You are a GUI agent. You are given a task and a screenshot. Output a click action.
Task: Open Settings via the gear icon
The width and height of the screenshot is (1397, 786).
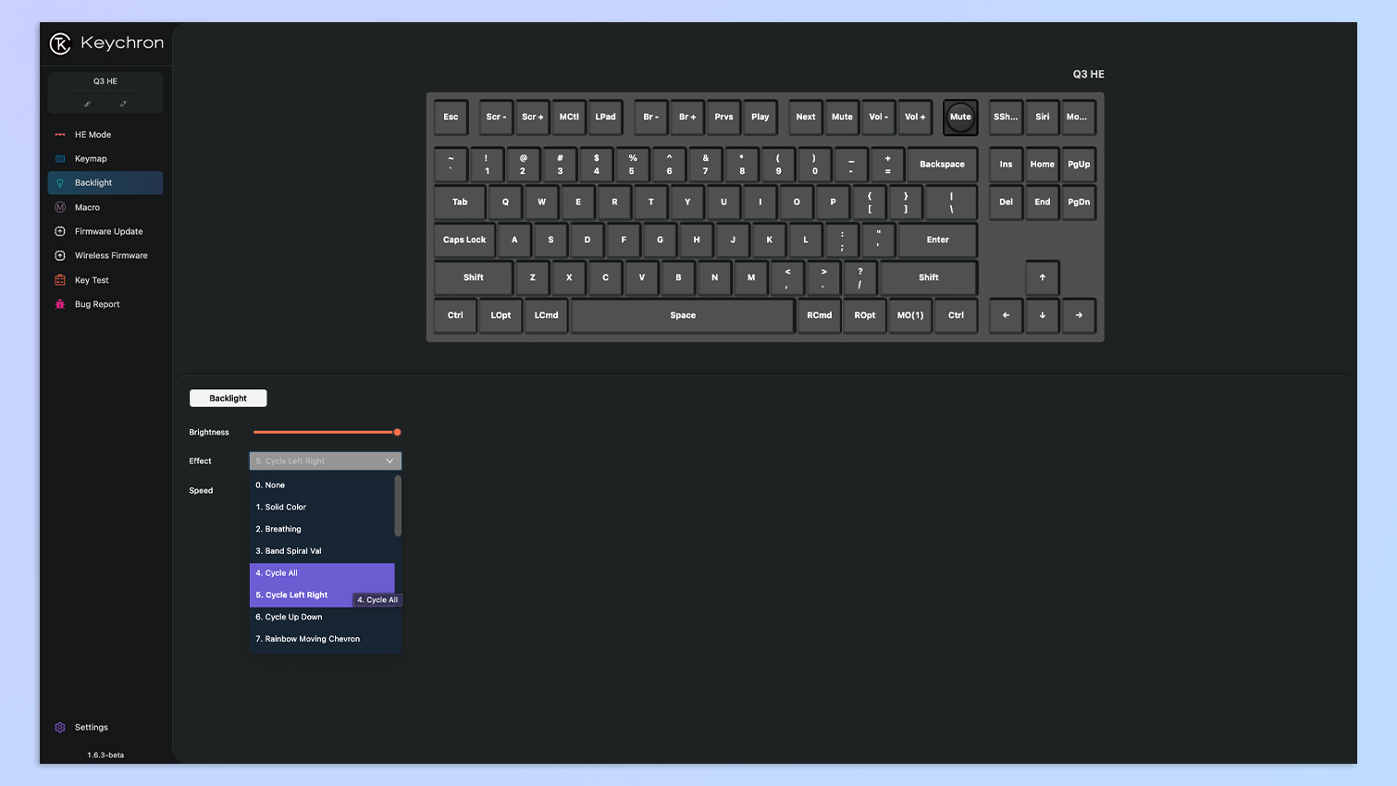[60, 728]
